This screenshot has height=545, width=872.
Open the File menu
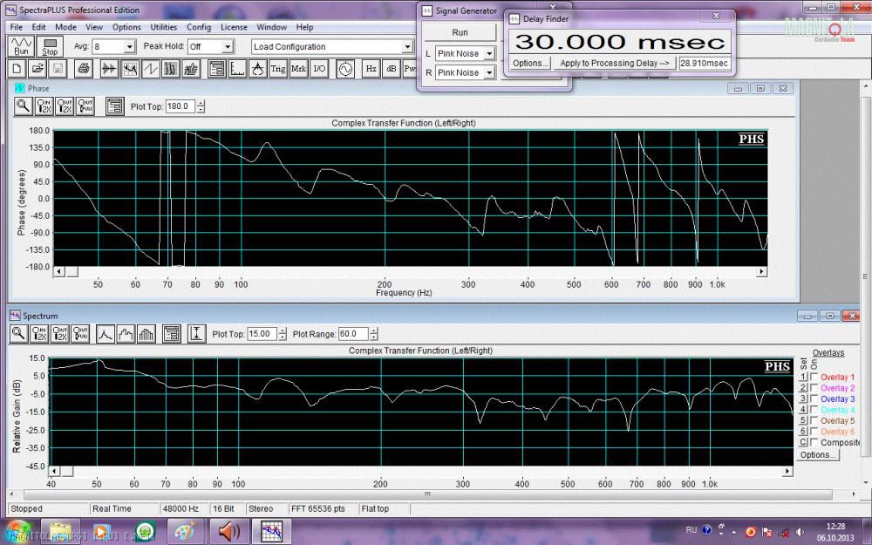(17, 27)
